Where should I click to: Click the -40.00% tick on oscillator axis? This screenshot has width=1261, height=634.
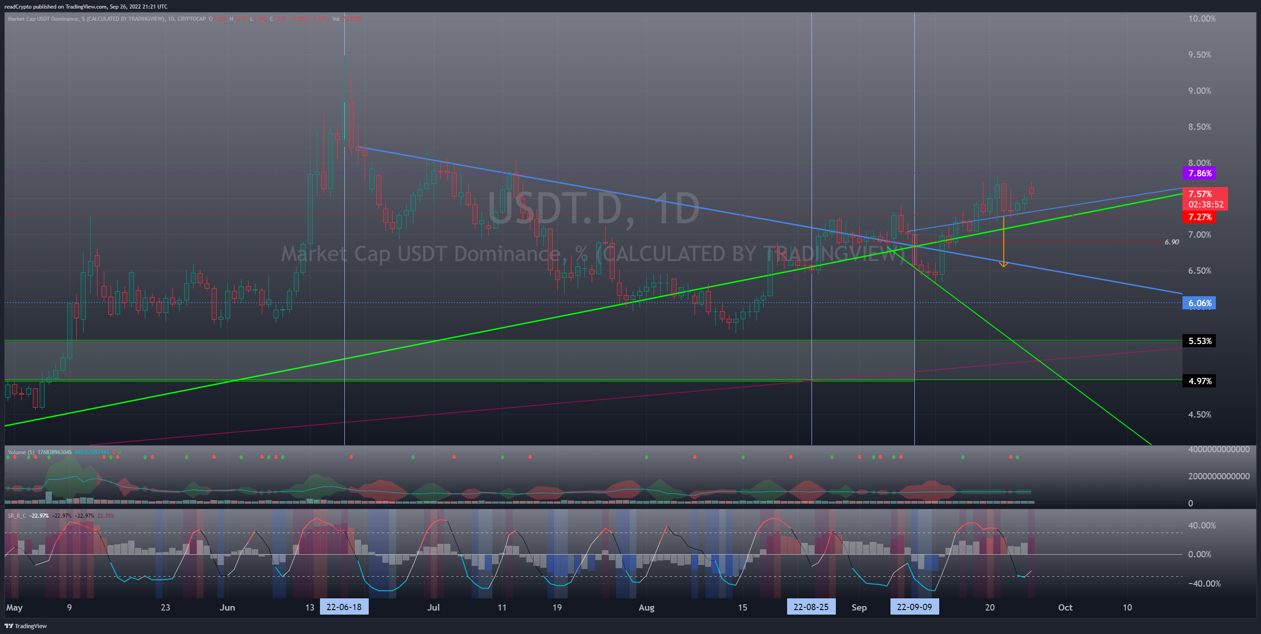[x=1204, y=583]
